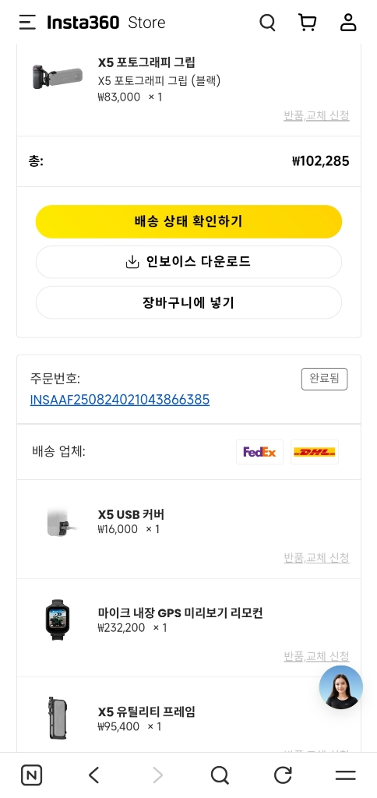The width and height of the screenshot is (377, 798).
Task: Open the live chat agent avatar
Action: [x=341, y=687]
